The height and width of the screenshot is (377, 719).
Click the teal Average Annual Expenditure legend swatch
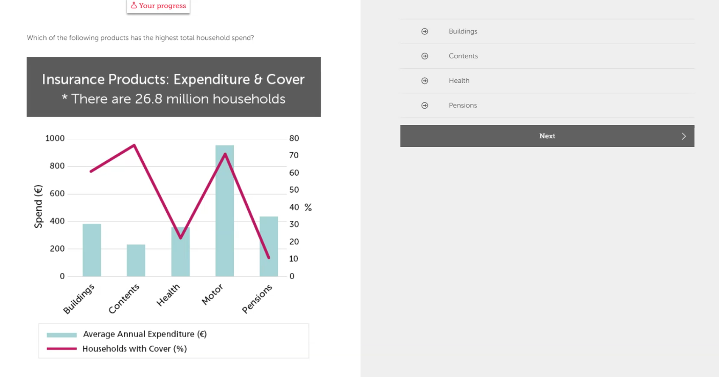coord(61,334)
